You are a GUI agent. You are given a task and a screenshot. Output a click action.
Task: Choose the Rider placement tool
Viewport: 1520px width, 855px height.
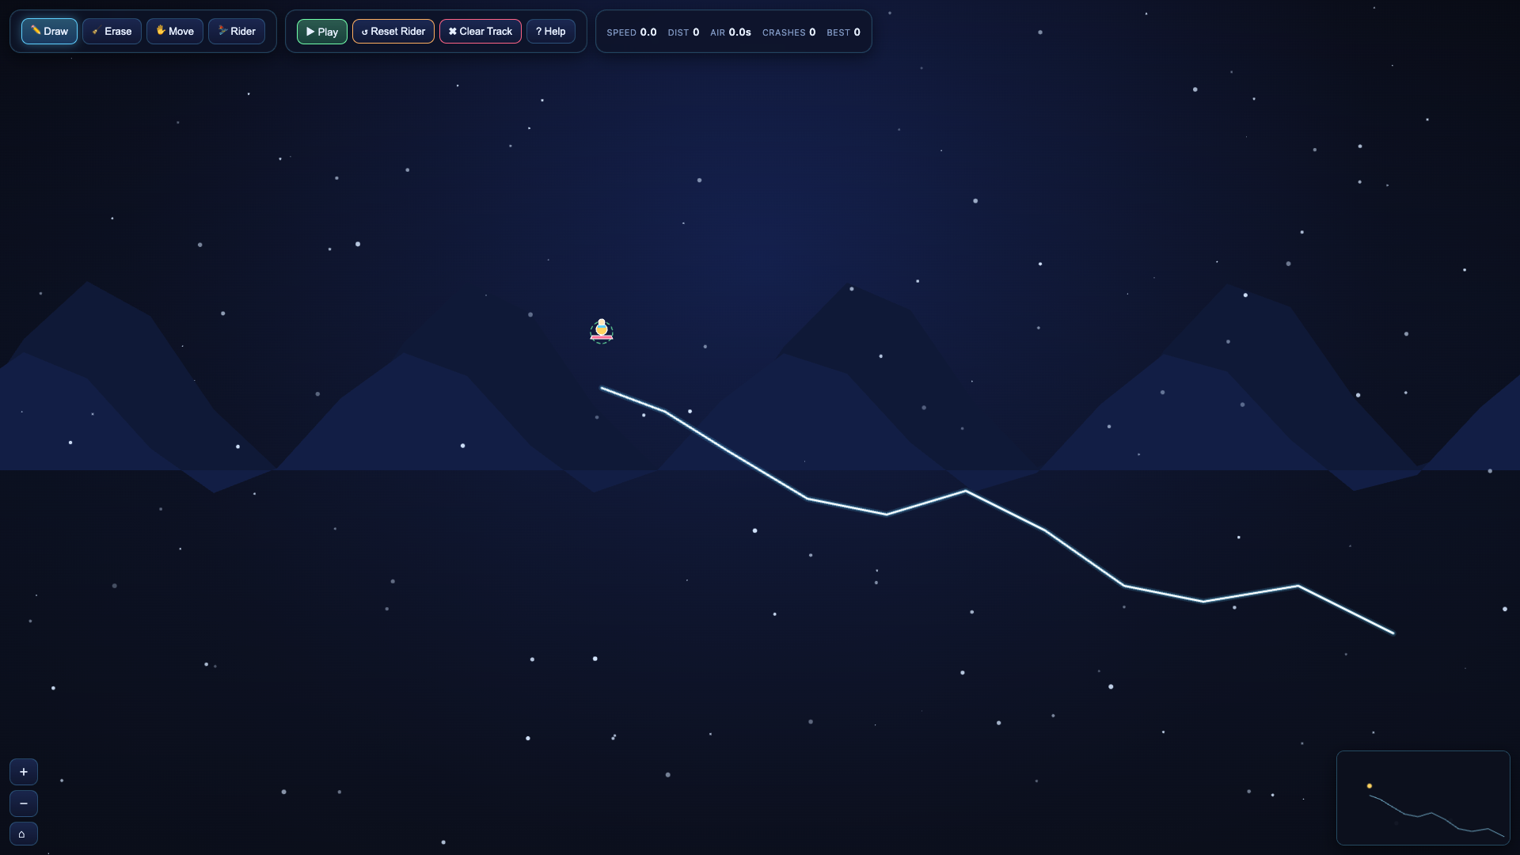click(x=237, y=32)
